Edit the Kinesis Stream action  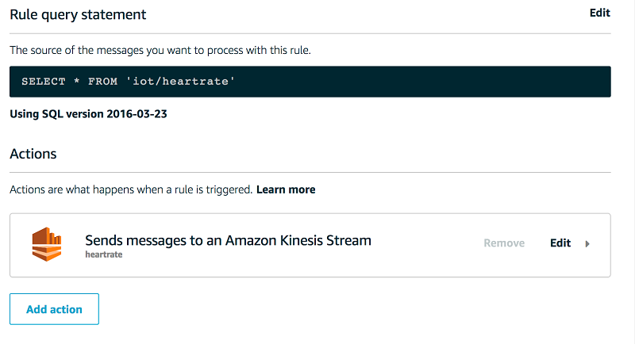coord(560,243)
